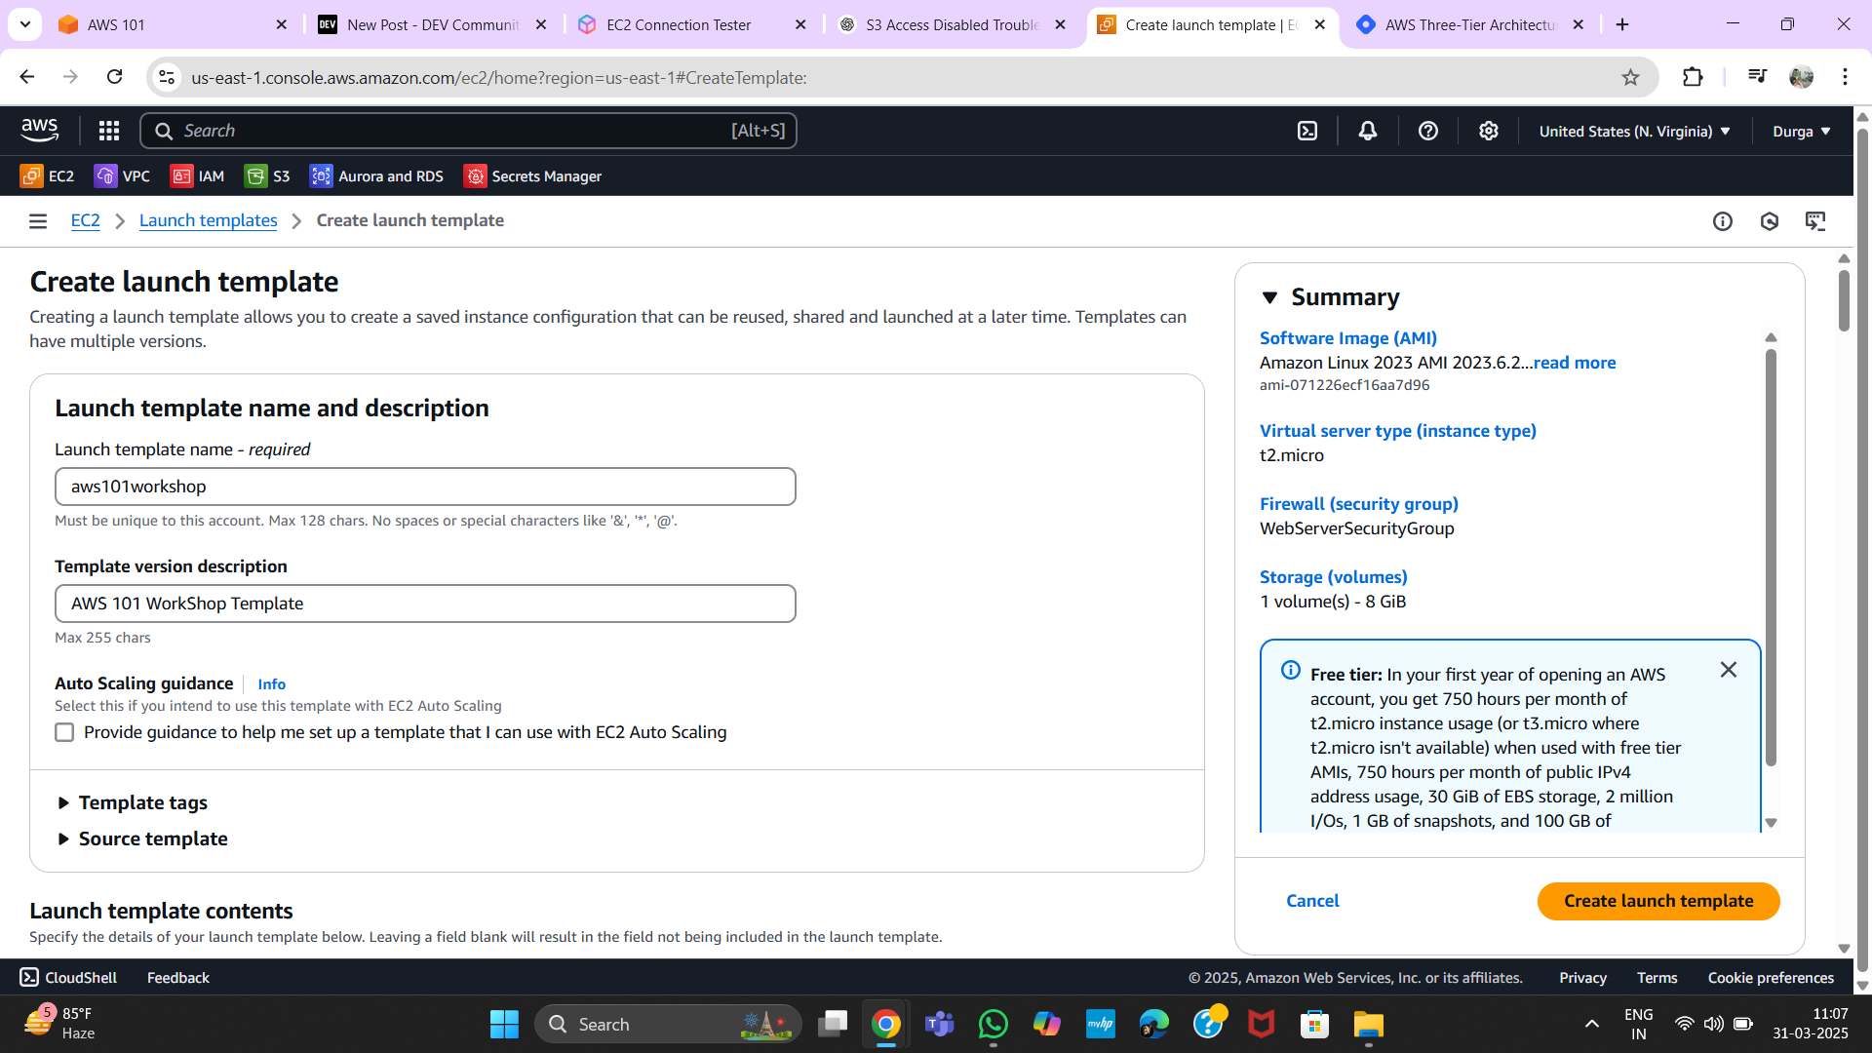Open the AWS services grid menu
The image size is (1872, 1053).
[x=109, y=131]
